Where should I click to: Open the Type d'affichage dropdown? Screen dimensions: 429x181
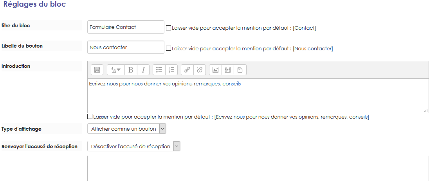click(127, 129)
